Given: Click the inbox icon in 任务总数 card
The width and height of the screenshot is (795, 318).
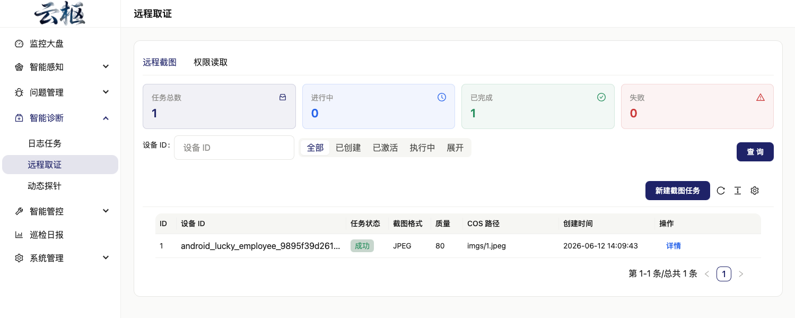Looking at the screenshot, I should 283,97.
